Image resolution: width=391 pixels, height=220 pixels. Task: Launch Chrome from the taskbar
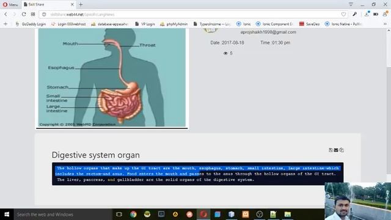(133, 215)
